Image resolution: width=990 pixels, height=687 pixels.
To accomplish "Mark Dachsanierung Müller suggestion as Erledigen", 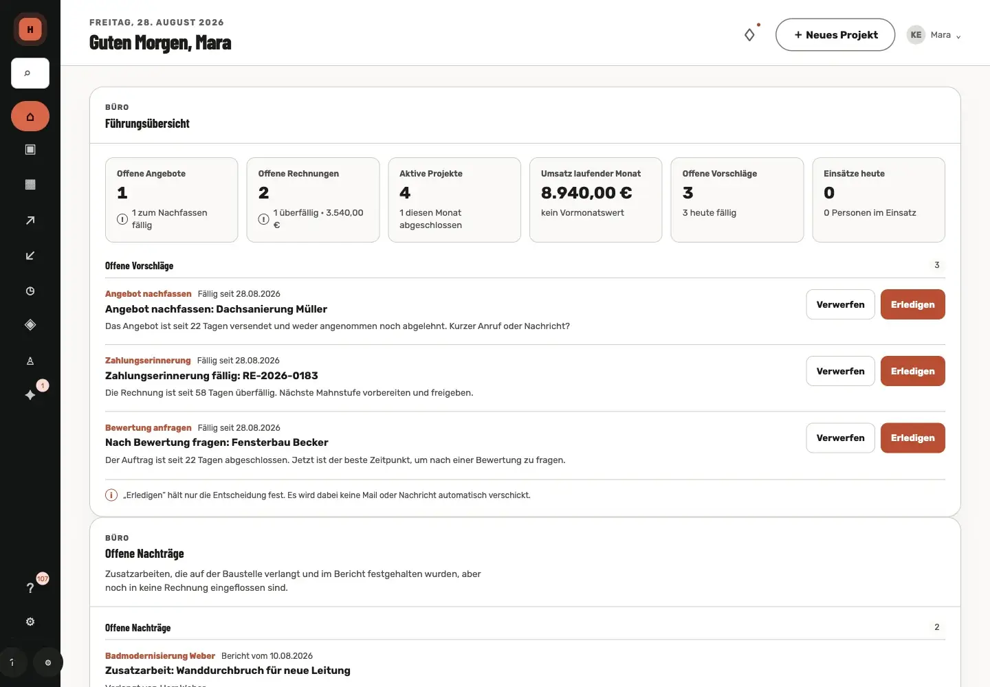I will click(x=912, y=304).
